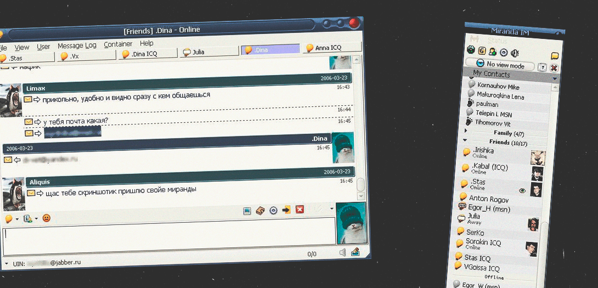Click the configure view mode button beside No view mode
This screenshot has width=598, height=288.
pyautogui.click(x=542, y=67)
